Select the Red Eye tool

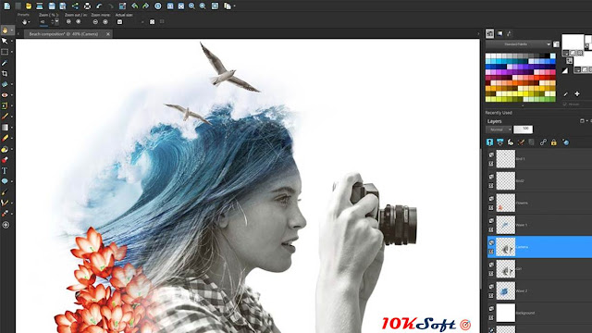point(5,94)
